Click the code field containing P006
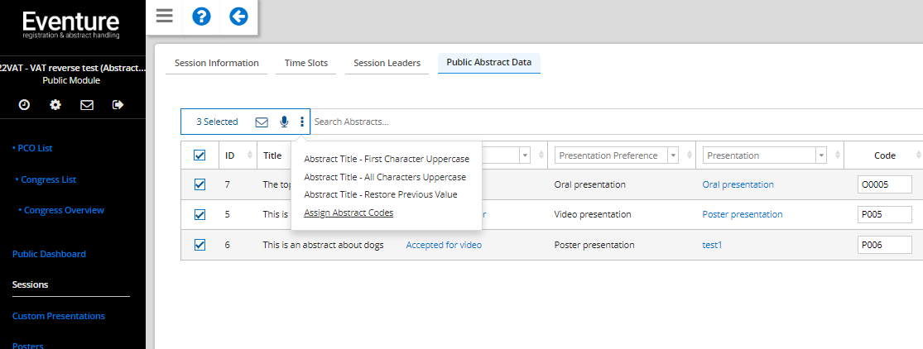The image size is (923, 349). pos(885,245)
